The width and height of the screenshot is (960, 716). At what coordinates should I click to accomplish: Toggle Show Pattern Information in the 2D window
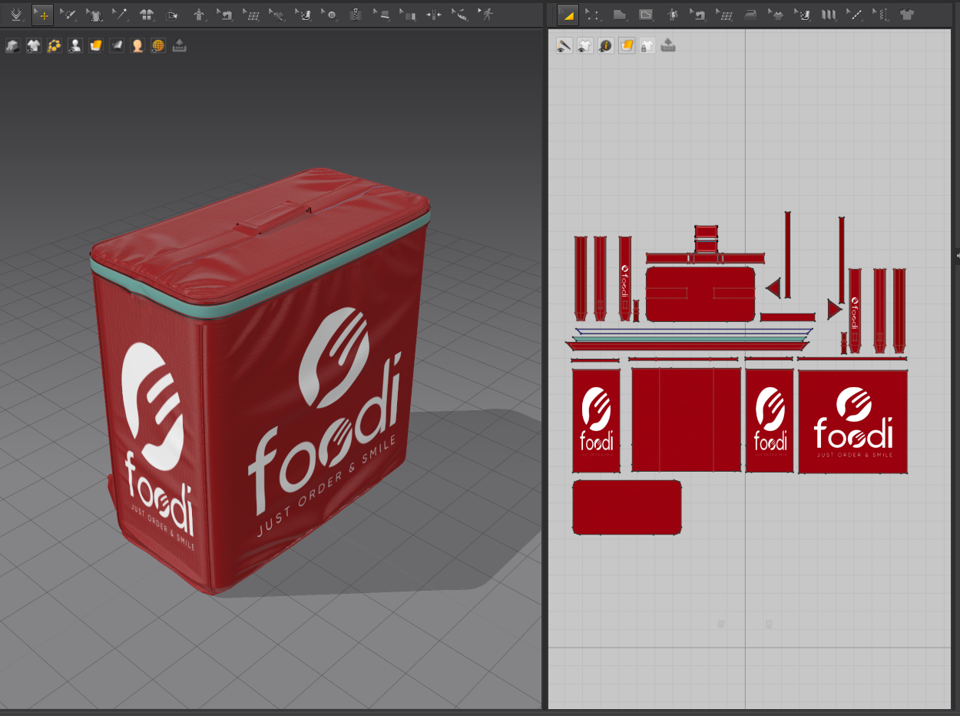click(604, 45)
